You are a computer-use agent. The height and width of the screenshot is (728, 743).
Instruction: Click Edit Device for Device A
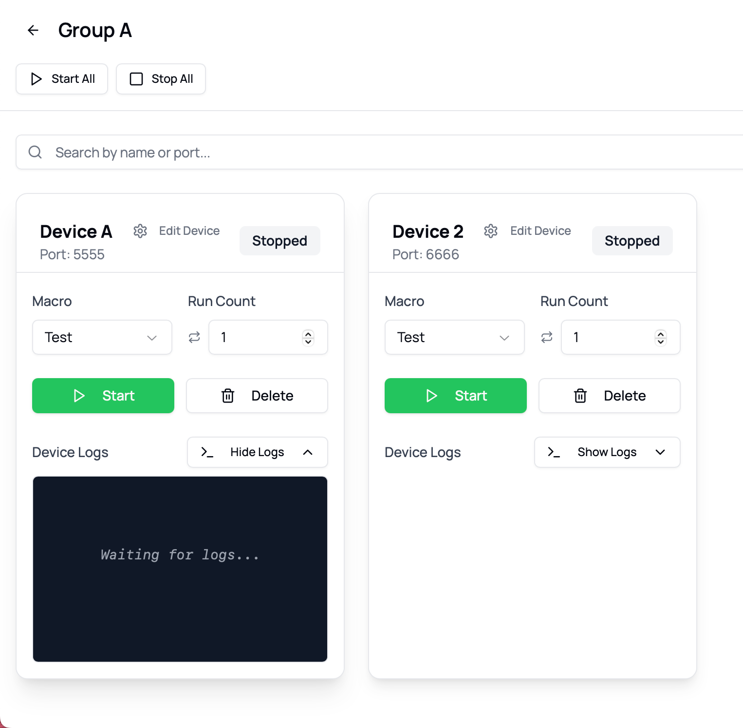pos(189,230)
